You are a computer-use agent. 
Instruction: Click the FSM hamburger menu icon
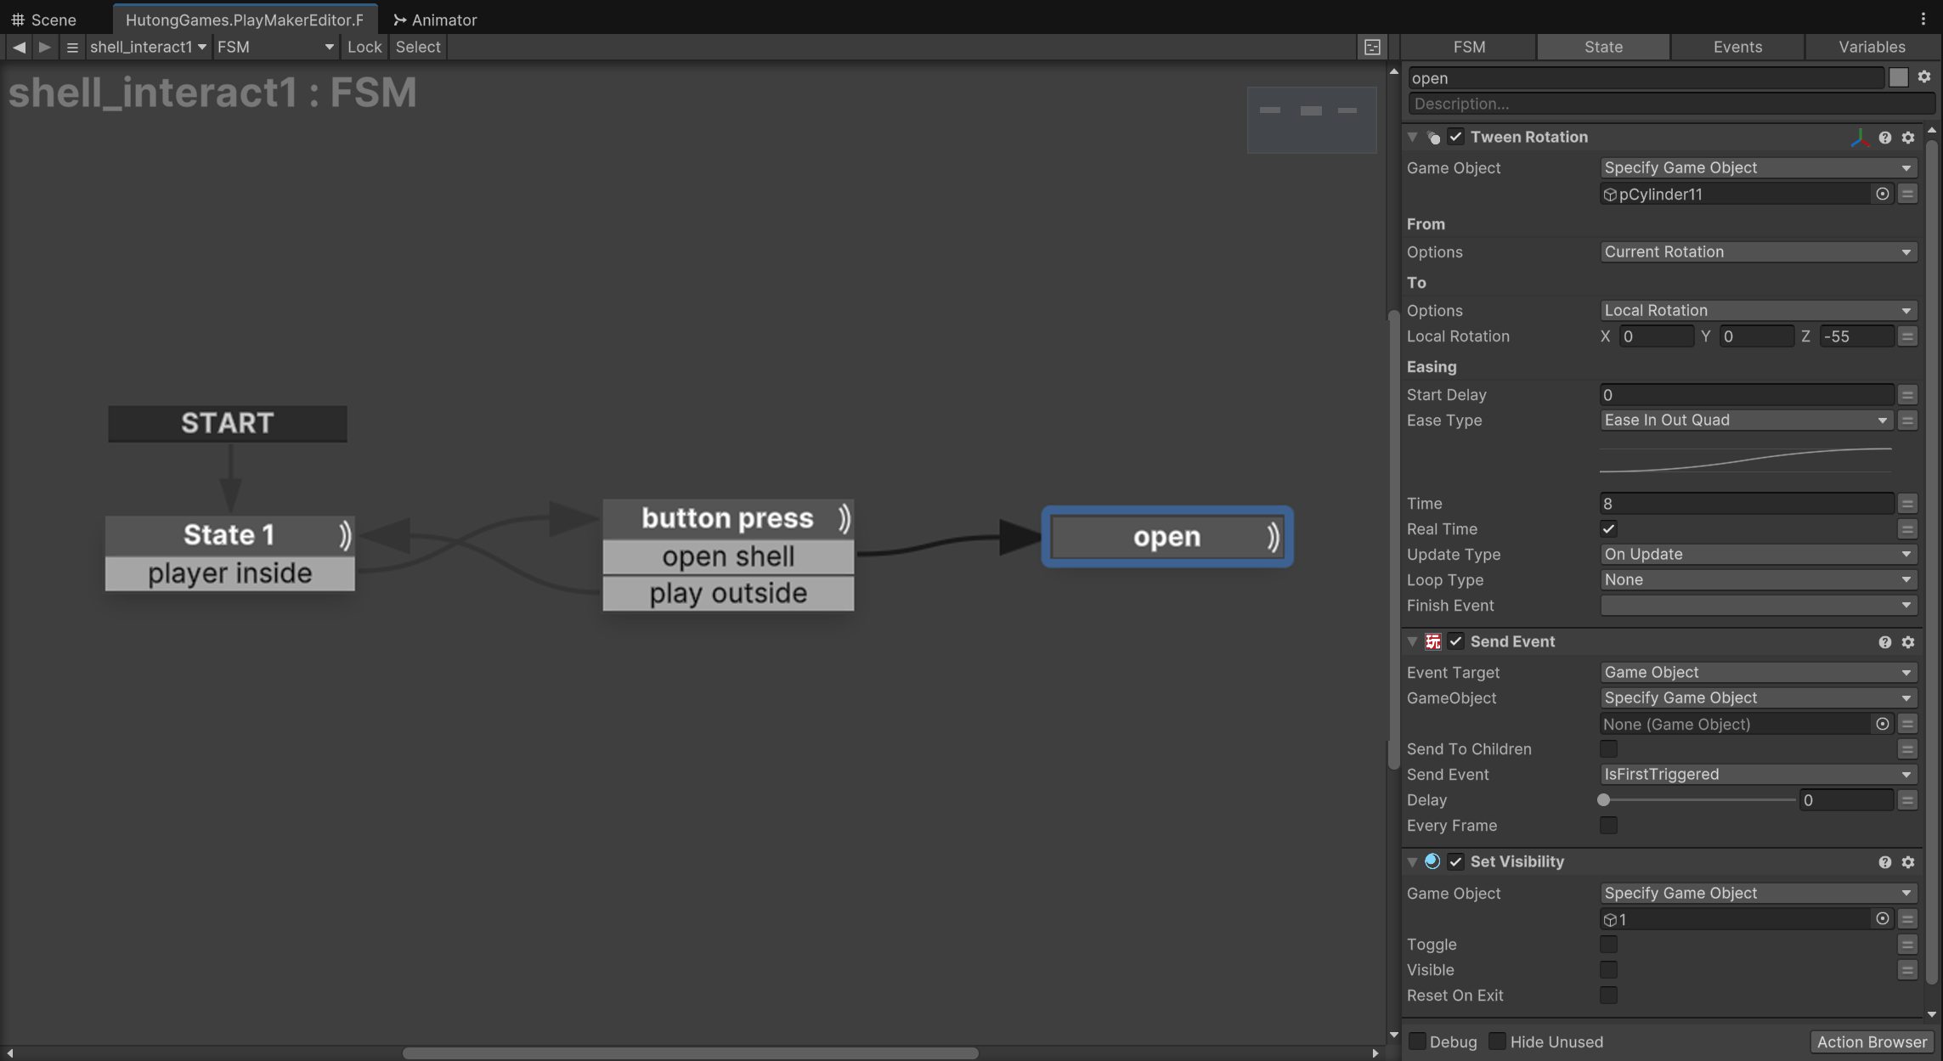[x=72, y=47]
